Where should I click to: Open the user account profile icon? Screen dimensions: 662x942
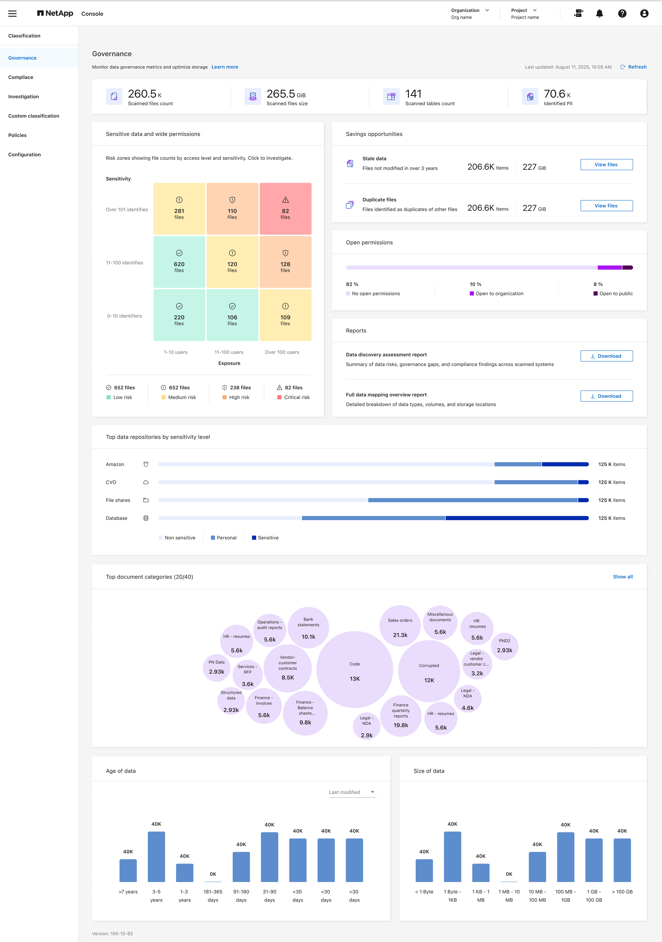[644, 13]
